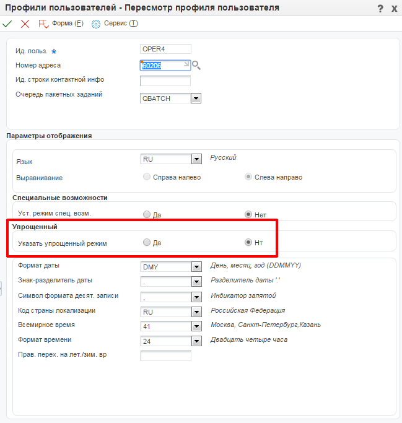Click the Сервис gear icon
The width and height of the screenshot is (402, 423).
click(96, 24)
